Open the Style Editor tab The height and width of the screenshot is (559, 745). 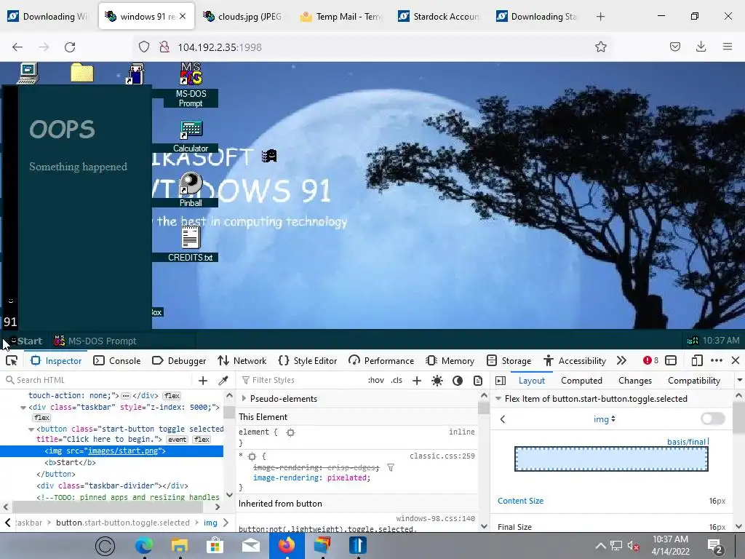point(308,361)
